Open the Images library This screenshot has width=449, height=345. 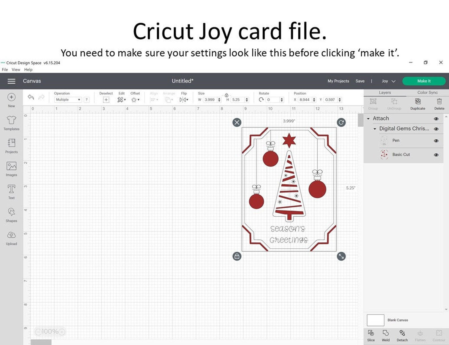pos(11,169)
